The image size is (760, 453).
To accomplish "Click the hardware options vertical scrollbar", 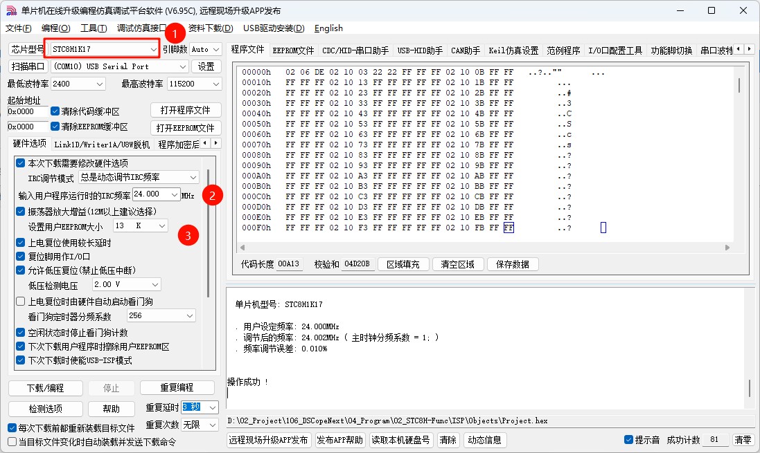I will (208, 233).
